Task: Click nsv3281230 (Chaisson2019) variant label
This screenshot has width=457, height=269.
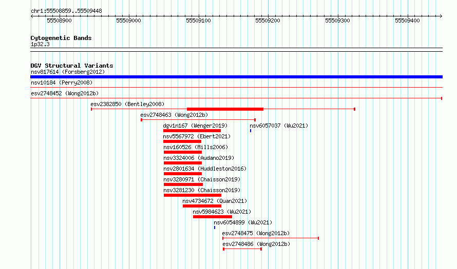Action: point(202,190)
